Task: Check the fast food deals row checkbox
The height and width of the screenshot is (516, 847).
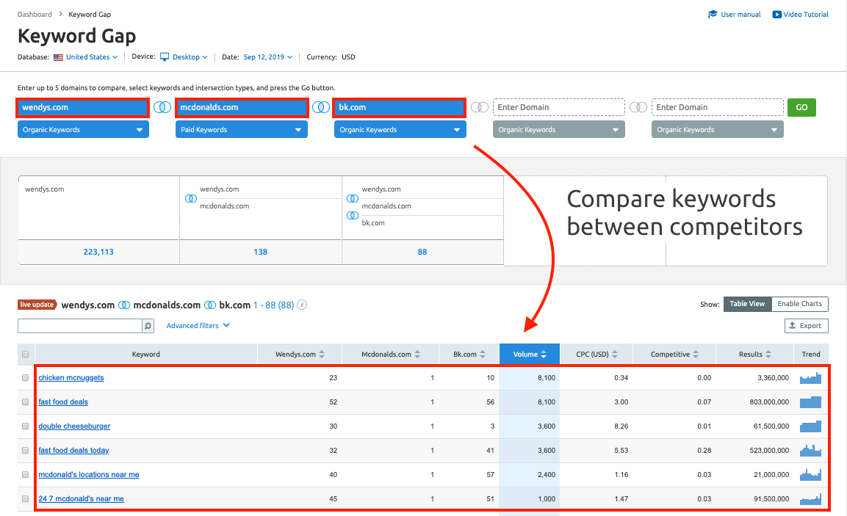Action: pyautogui.click(x=26, y=402)
